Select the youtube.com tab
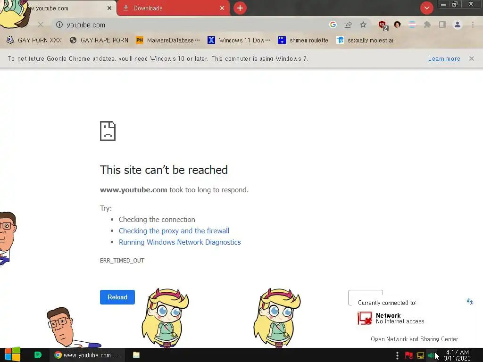The width and height of the screenshot is (483, 362). tap(62, 8)
